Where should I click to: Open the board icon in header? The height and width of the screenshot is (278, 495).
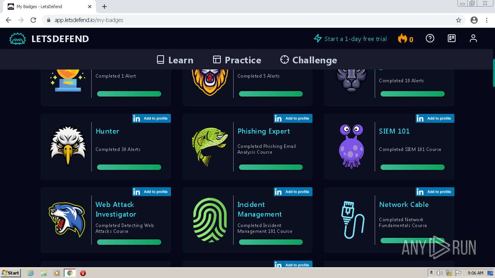(x=452, y=38)
